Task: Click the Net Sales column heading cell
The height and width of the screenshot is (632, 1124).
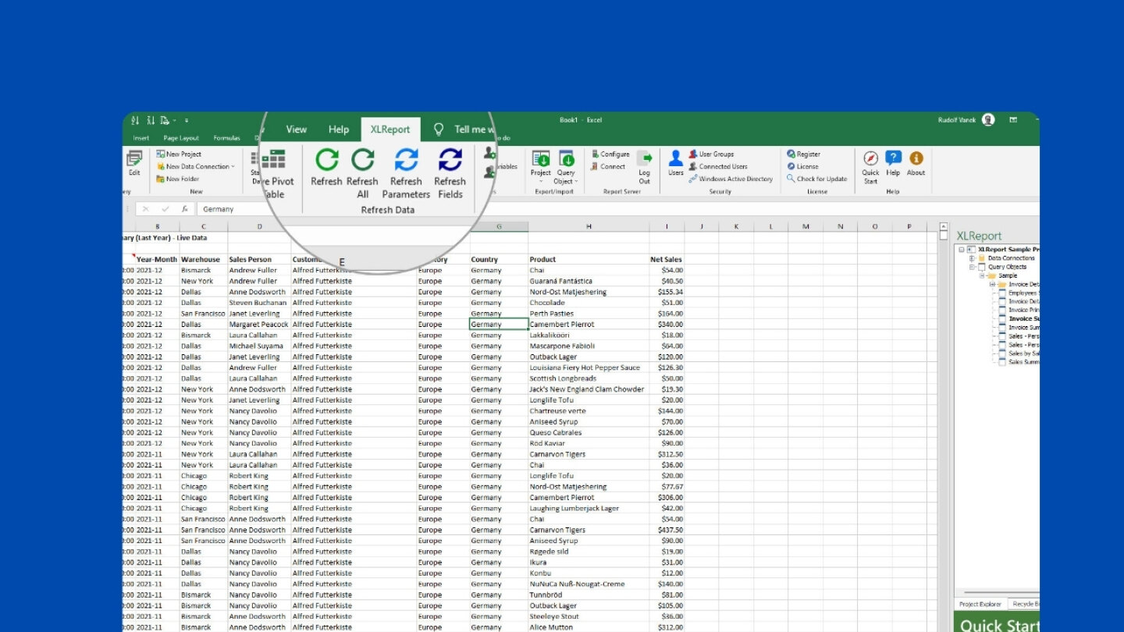Action: [x=667, y=259]
